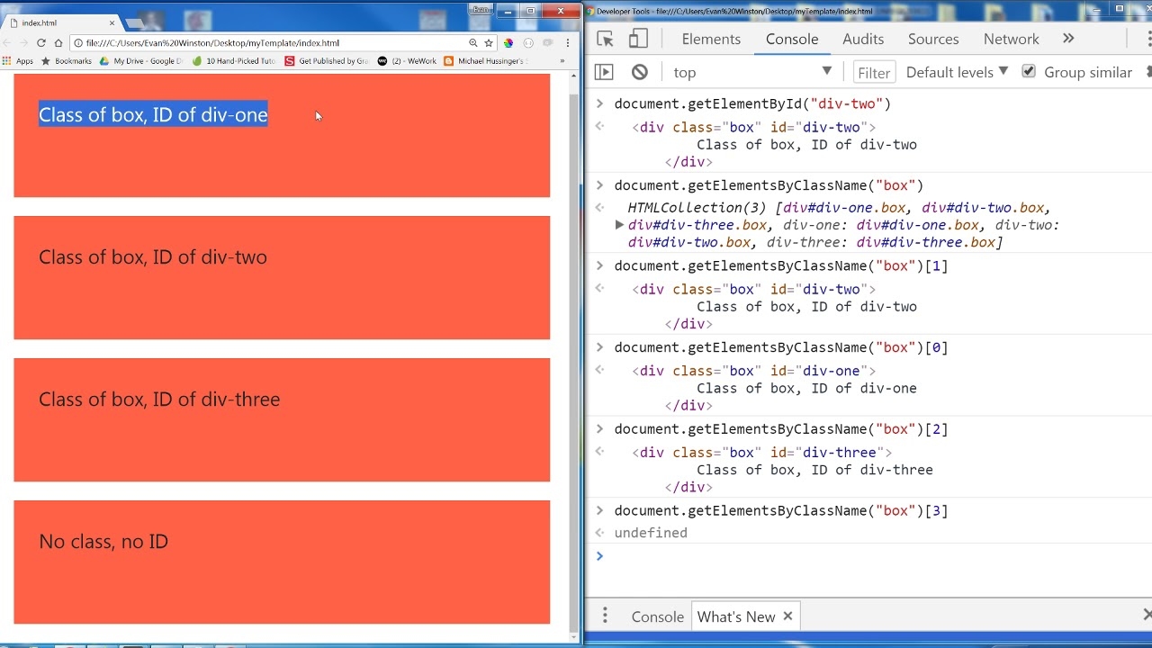Image resolution: width=1152 pixels, height=648 pixels.
Task: Open the drawer's three-dot menu
Action: (605, 616)
